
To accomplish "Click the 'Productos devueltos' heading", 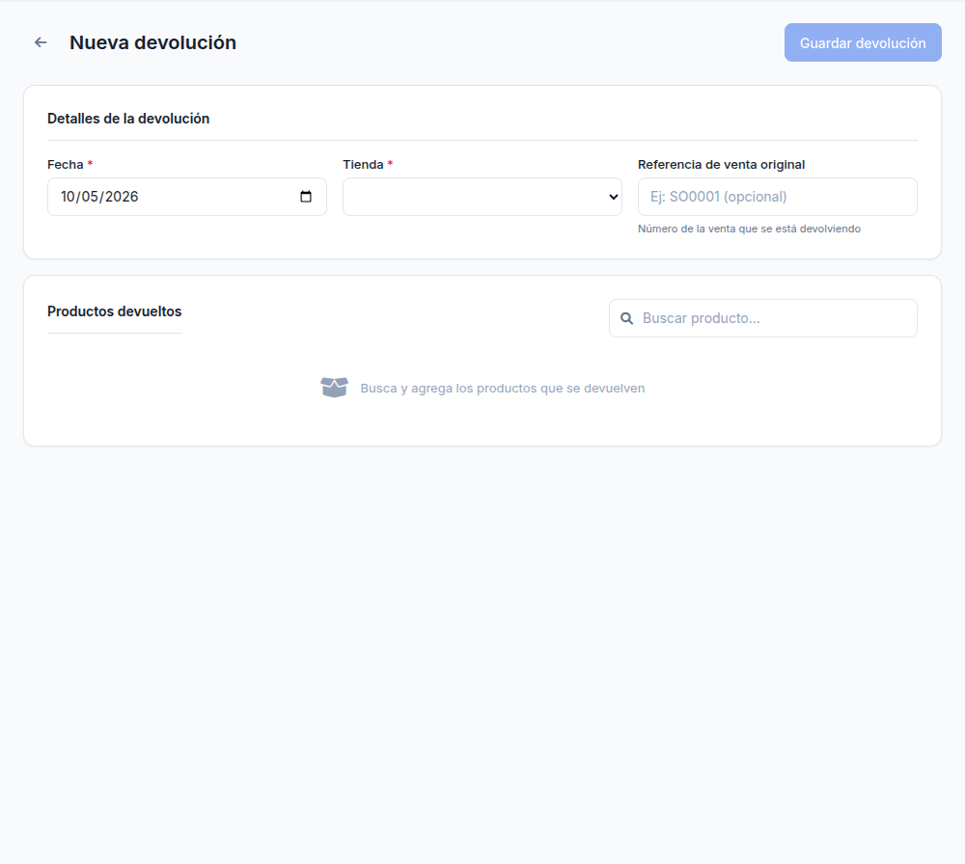I will click(115, 311).
